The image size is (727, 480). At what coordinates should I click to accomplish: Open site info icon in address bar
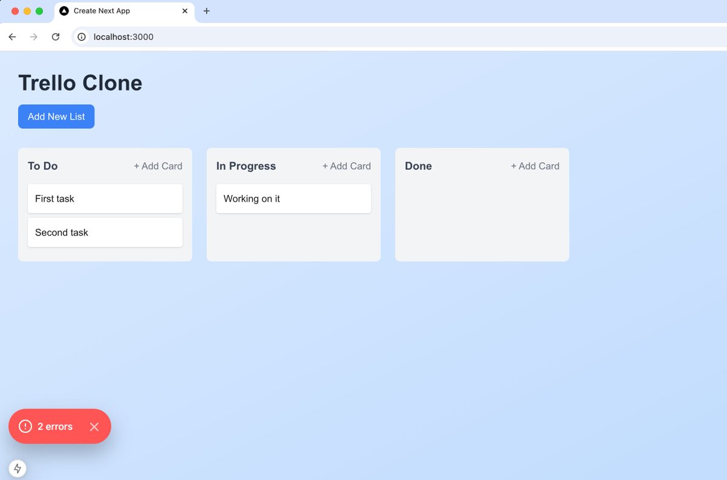click(82, 37)
